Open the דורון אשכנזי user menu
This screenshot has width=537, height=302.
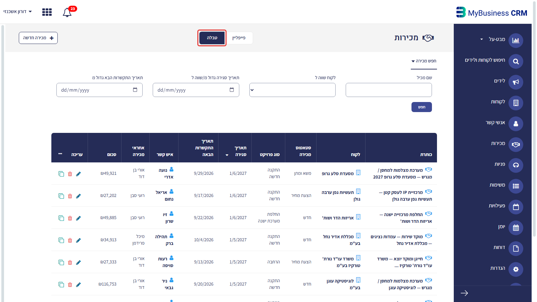17,11
